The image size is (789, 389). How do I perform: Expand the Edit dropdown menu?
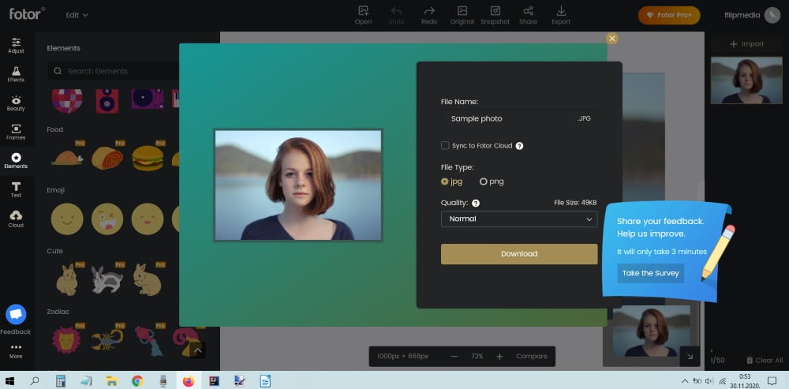77,15
